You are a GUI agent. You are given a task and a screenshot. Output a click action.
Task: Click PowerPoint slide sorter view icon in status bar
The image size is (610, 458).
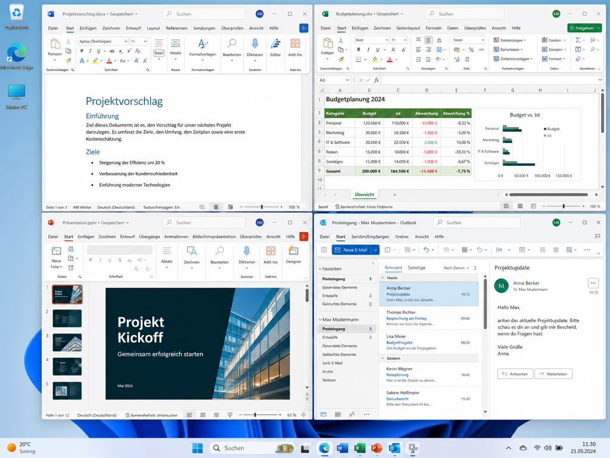point(203,415)
